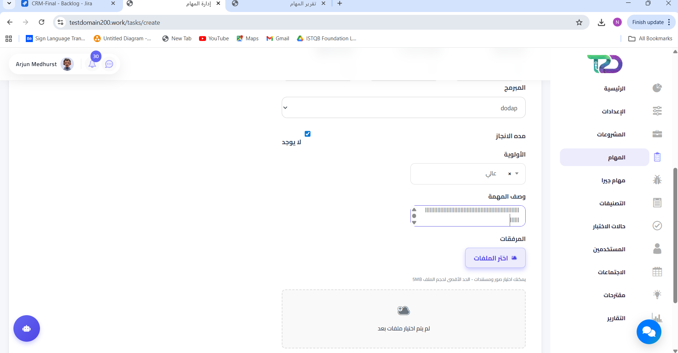Click the sliders icon for الإعدادات
Viewport: 678px width, 353px height.
tap(657, 111)
